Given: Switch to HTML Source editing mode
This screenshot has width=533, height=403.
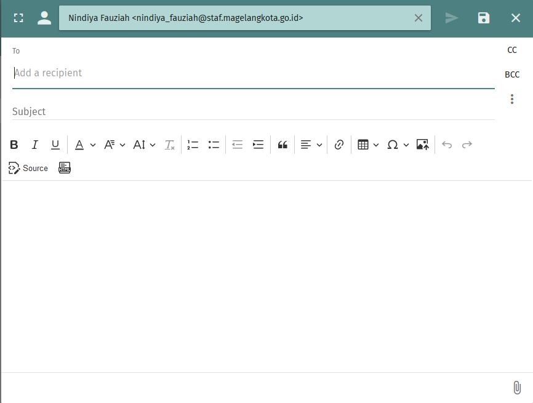Looking at the screenshot, I should point(28,167).
